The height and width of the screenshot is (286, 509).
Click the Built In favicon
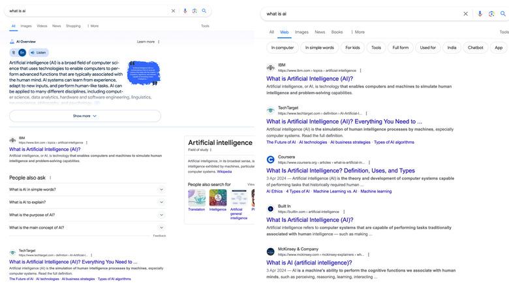270,209
